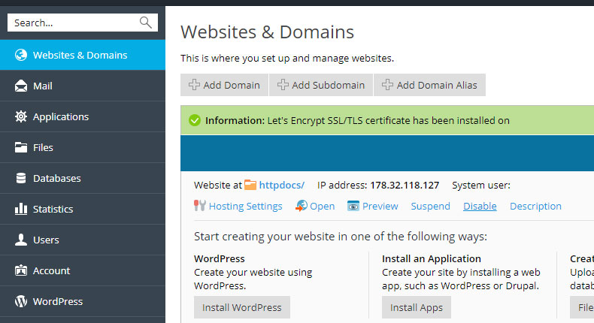
Task: Click the Add Domain Alias button
Action: point(429,85)
